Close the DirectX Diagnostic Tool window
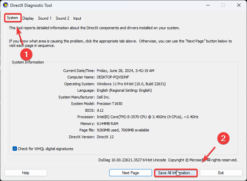 [x=239, y=5]
